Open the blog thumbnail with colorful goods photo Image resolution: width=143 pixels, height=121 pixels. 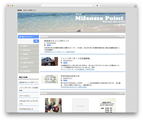(x=53, y=105)
